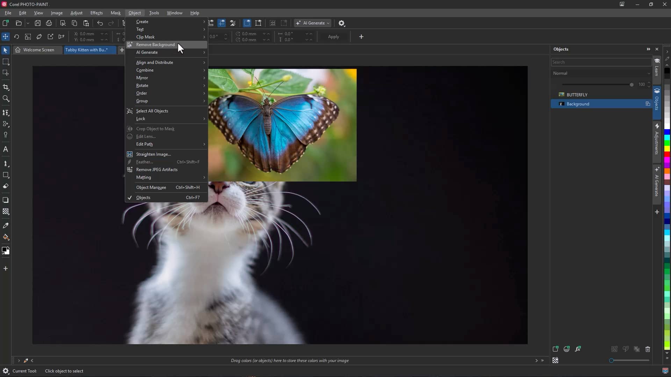Uncheck Objects in the Object menu
Image resolution: width=671 pixels, height=377 pixels.
click(x=143, y=197)
